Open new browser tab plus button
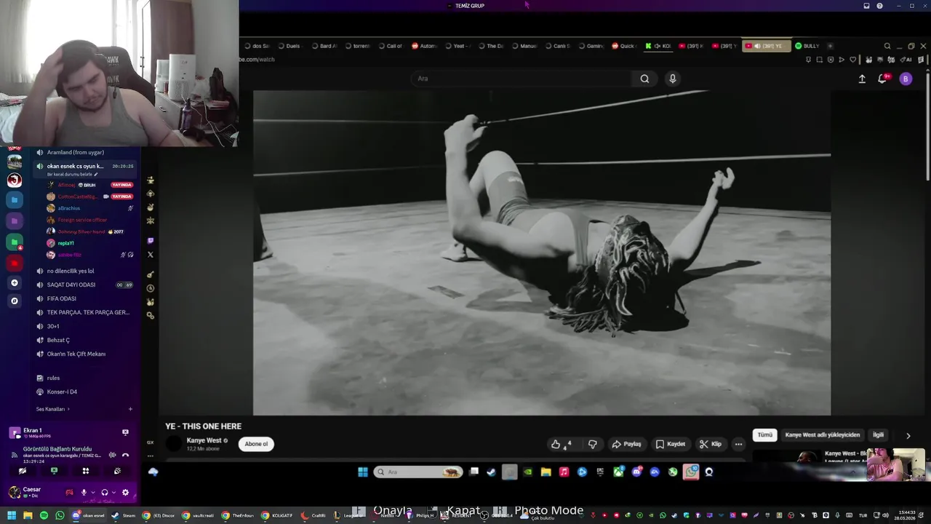 [830, 46]
